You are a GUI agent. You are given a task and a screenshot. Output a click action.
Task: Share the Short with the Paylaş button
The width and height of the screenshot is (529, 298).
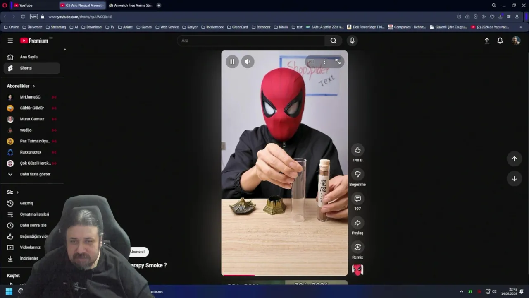[x=357, y=223]
